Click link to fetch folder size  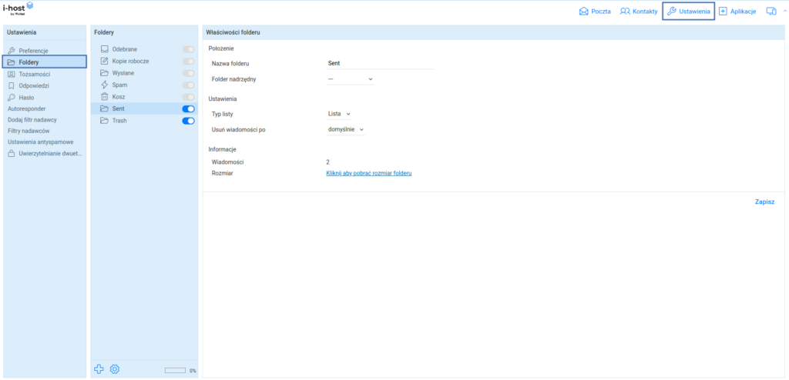tap(369, 174)
